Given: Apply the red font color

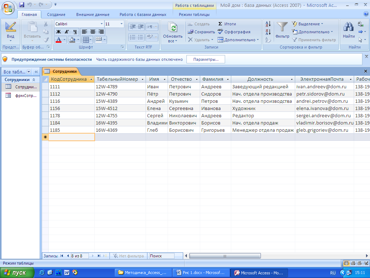Looking at the screenshot, I should tap(59, 40).
